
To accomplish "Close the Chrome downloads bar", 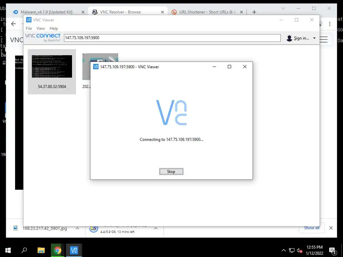I will (331, 228).
